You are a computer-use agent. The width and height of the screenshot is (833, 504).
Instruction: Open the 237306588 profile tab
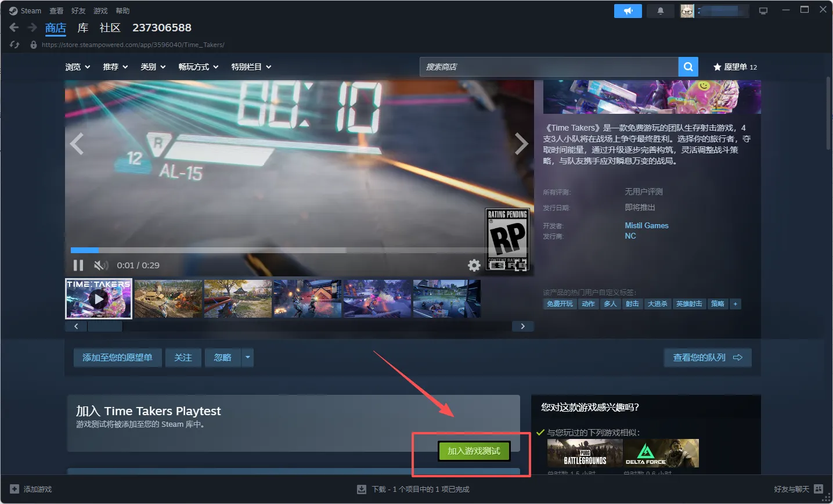tap(162, 28)
